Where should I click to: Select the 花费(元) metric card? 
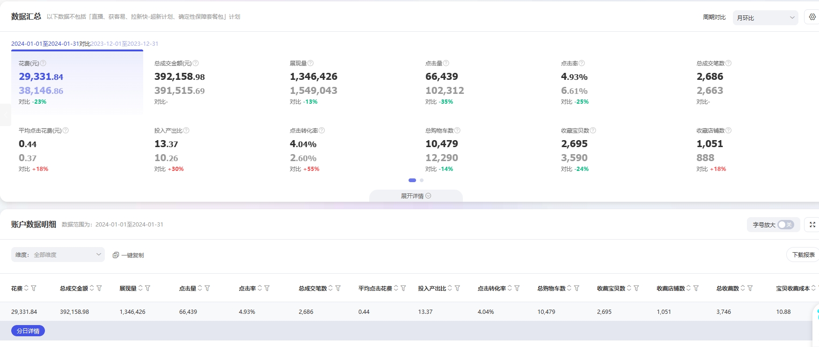77,82
